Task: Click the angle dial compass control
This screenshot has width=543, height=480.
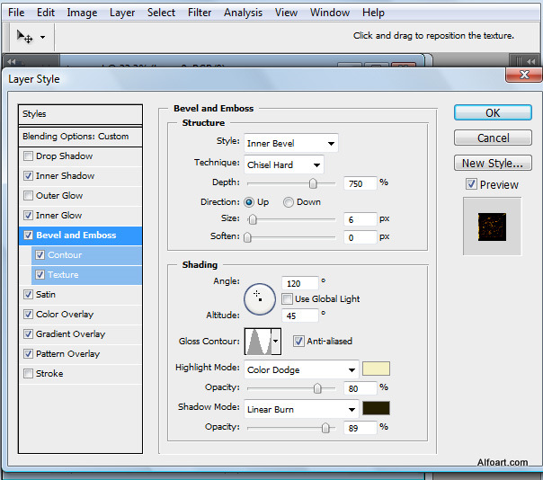Action: [259, 297]
